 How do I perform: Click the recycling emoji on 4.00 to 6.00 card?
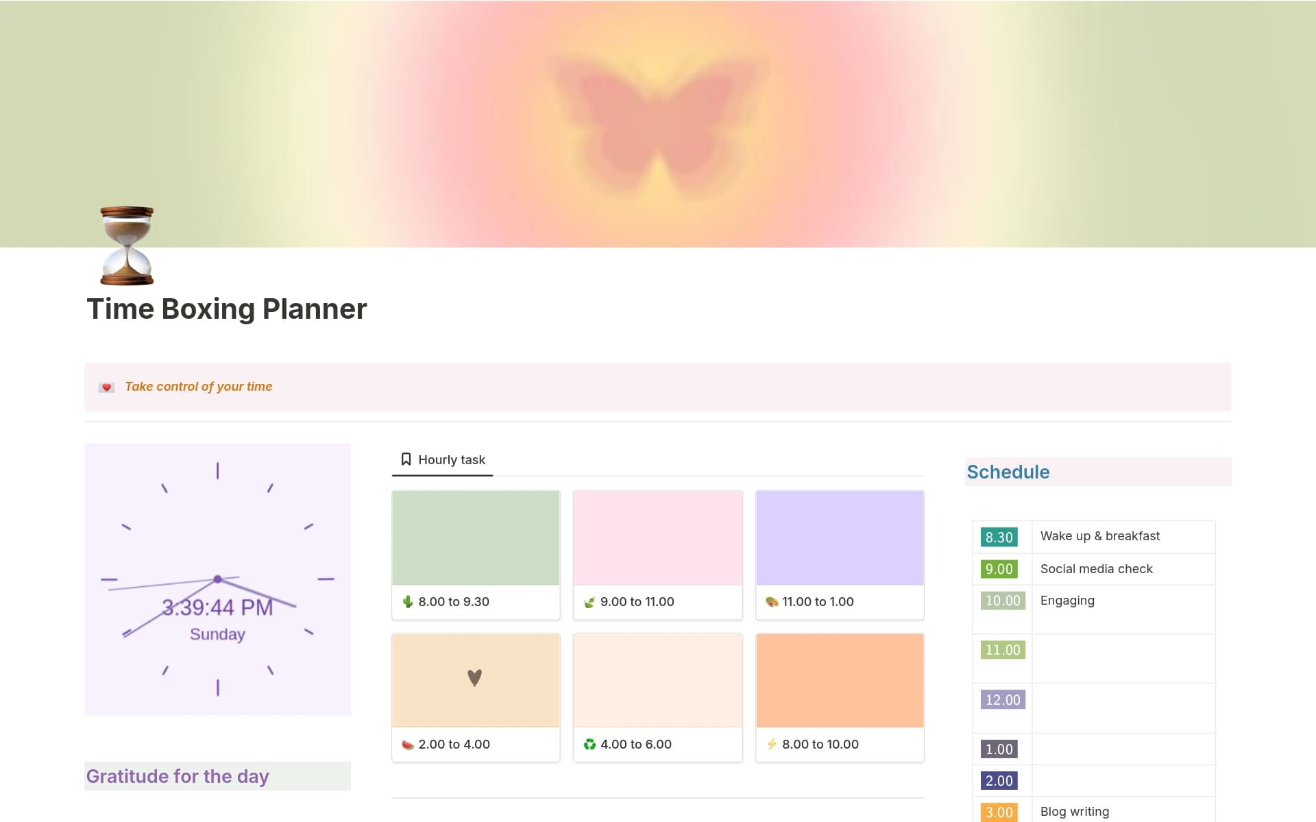[589, 744]
